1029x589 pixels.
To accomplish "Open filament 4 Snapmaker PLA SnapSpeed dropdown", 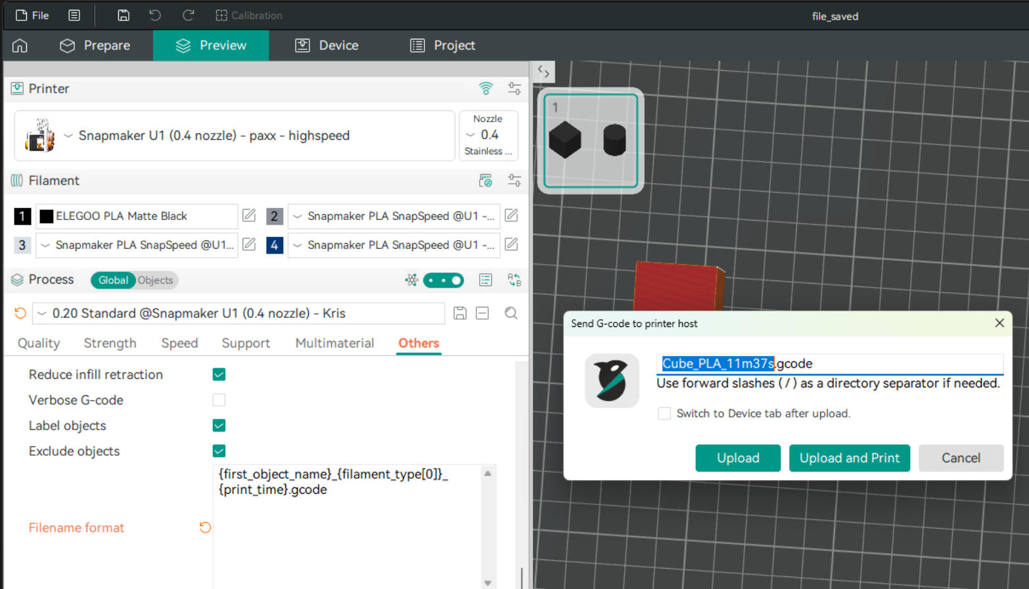I will click(394, 245).
